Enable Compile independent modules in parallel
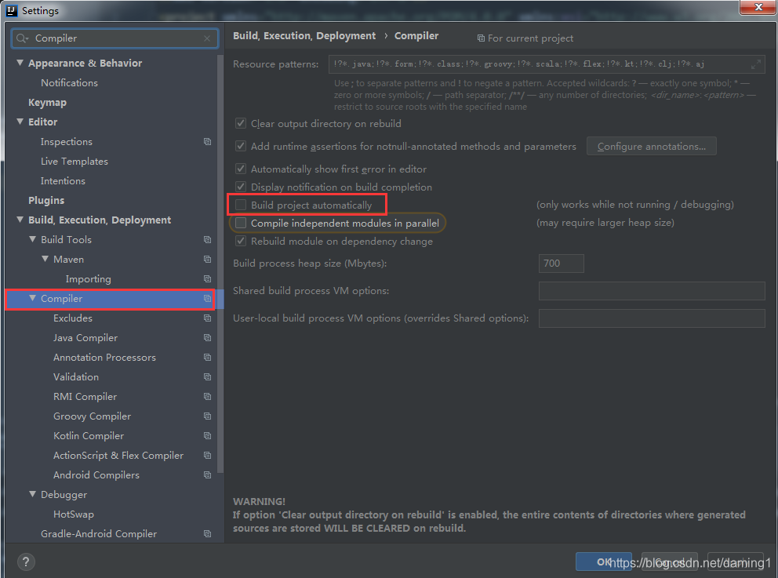This screenshot has height=578, width=778. (241, 224)
